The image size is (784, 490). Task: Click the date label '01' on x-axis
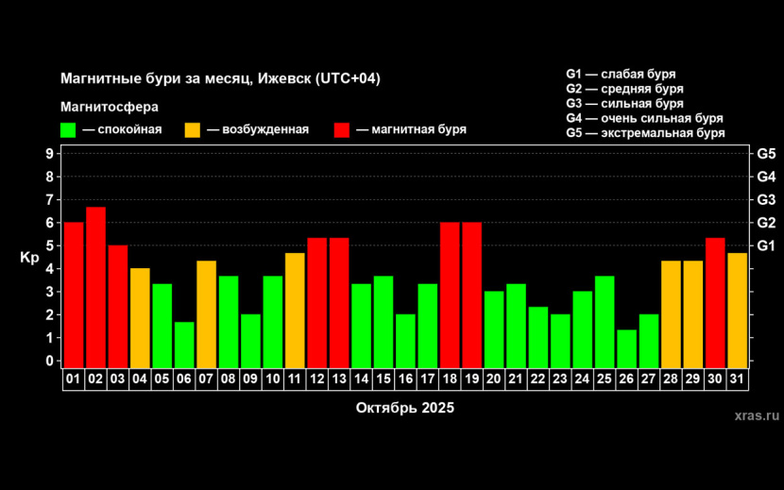coord(73,378)
